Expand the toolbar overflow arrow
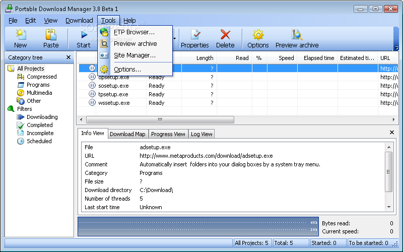This screenshot has width=403, height=252. click(x=396, y=47)
